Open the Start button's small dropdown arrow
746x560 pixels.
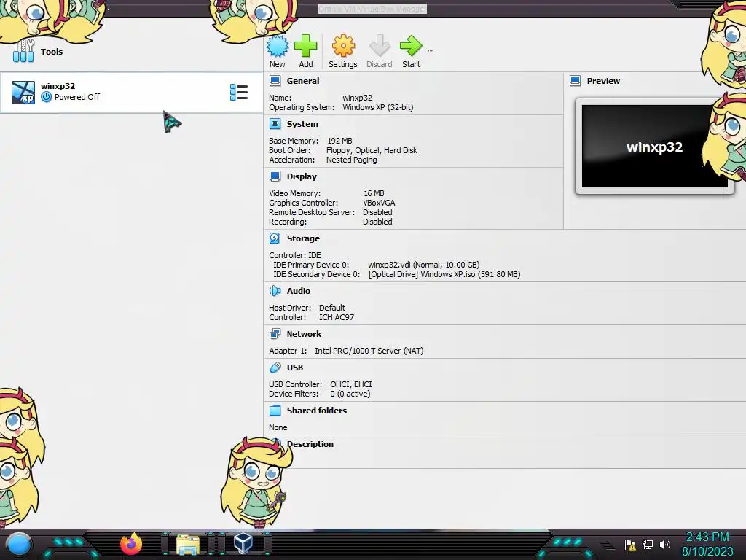coord(430,50)
